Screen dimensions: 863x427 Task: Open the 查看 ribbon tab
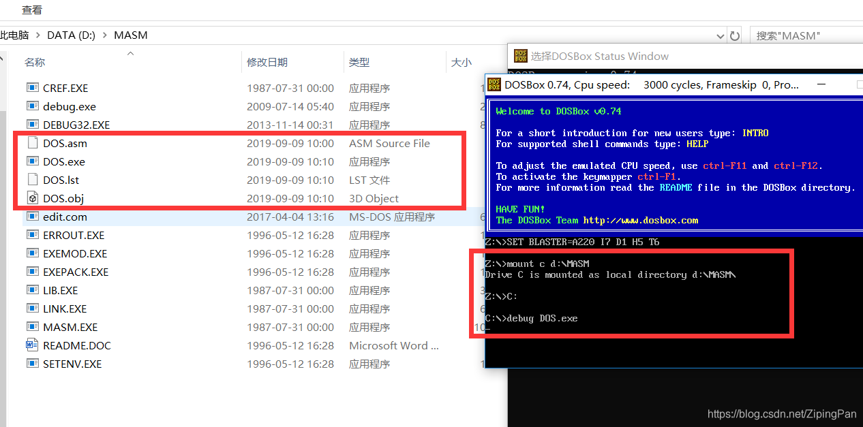pyautogui.click(x=32, y=10)
